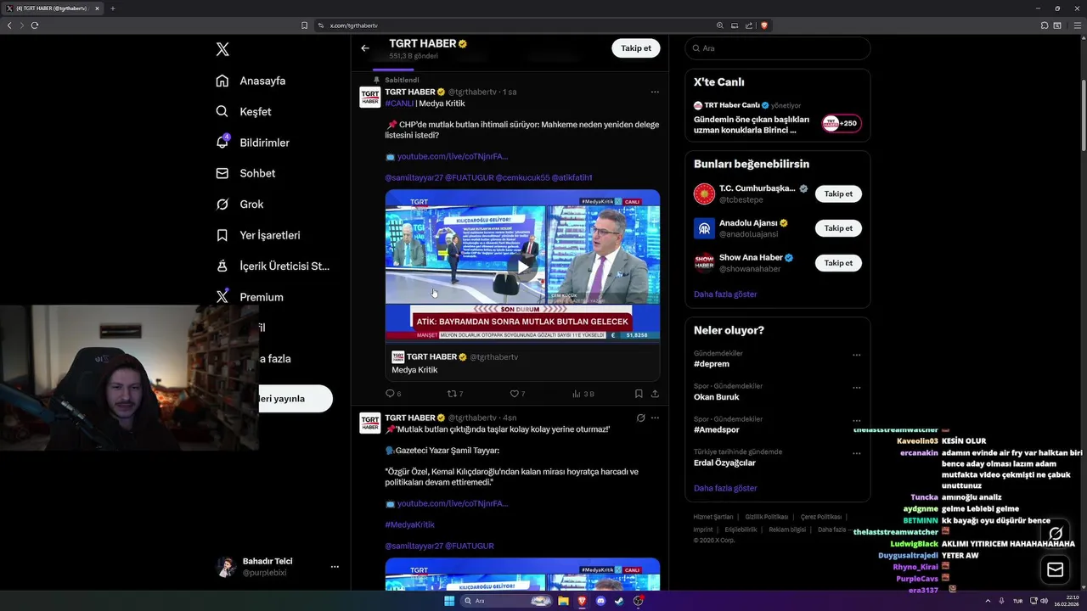Viewport: 1087px width, 611px height.
Task: Open the TRT Haber Canlı live card
Action: pyautogui.click(x=777, y=119)
